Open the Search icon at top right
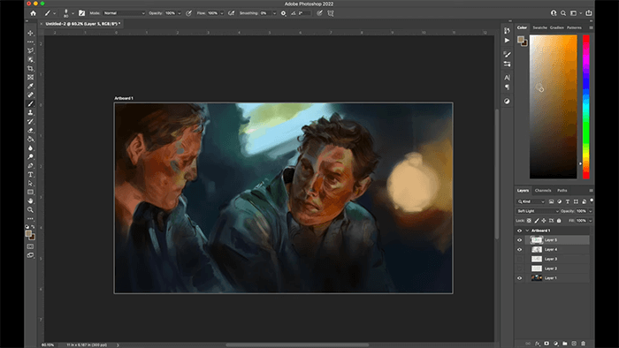This screenshot has height=348, width=619. [x=563, y=13]
